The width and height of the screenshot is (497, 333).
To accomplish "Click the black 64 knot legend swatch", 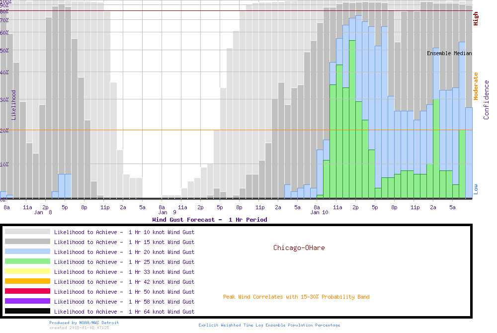I will (27, 311).
